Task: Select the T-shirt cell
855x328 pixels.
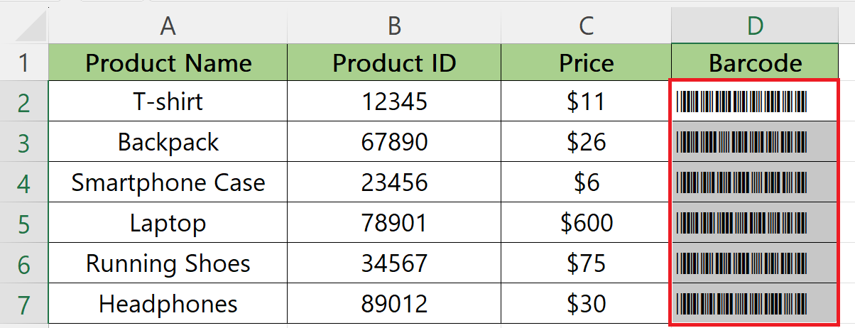Action: (168, 101)
